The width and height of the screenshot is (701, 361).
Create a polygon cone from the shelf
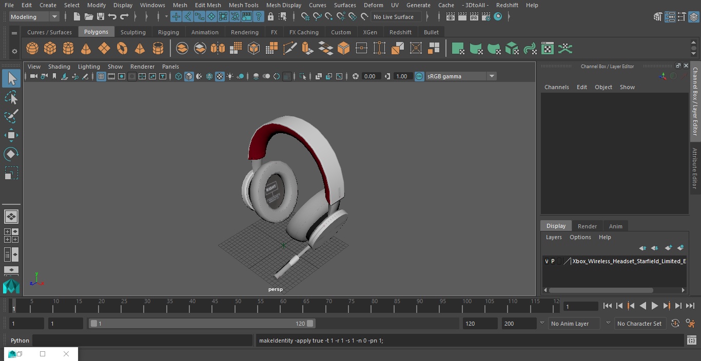86,49
